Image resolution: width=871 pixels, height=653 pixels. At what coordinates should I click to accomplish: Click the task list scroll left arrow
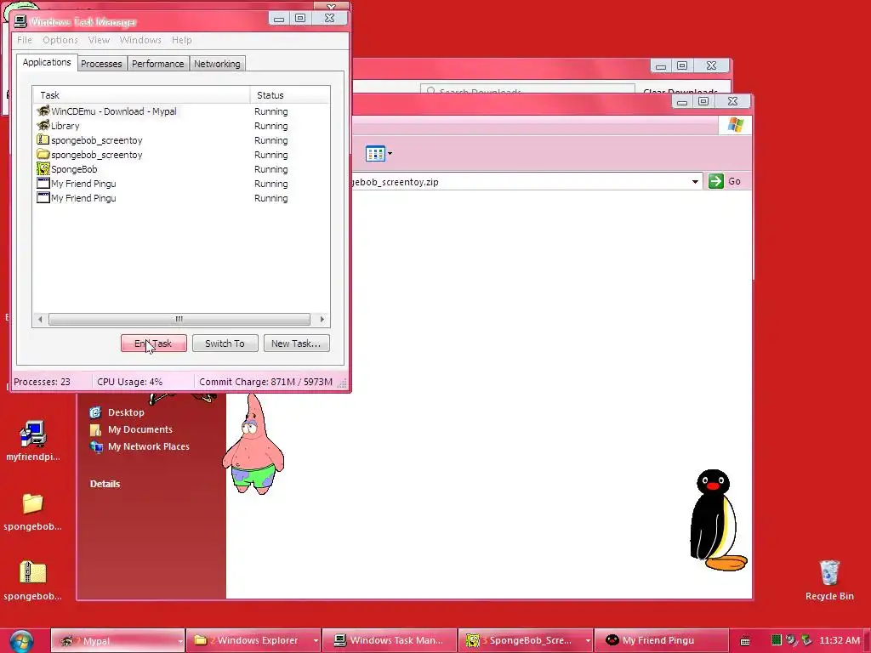pos(39,320)
